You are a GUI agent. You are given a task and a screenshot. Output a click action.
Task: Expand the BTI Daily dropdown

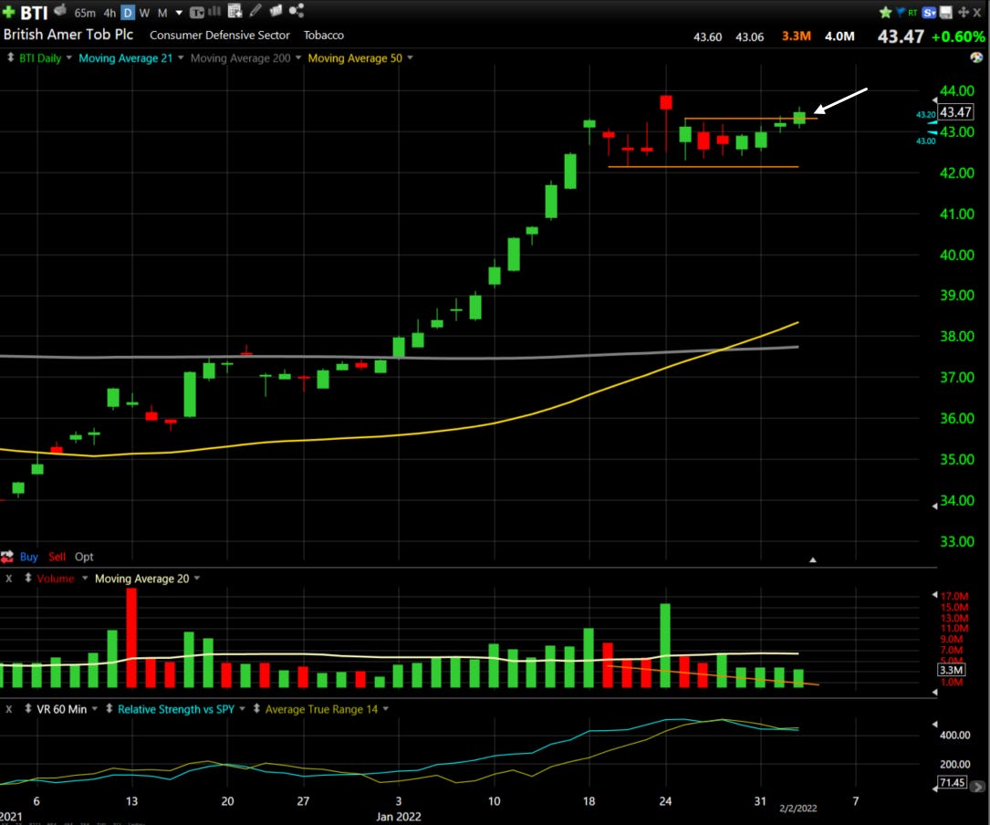point(68,57)
